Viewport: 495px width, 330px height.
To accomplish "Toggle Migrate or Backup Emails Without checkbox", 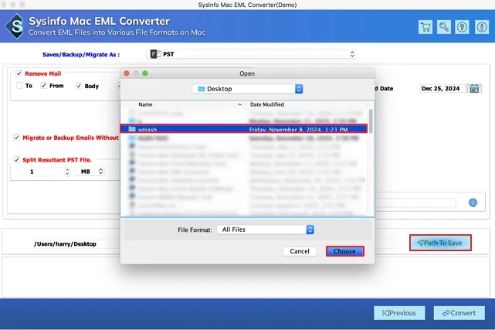I will coord(17,138).
